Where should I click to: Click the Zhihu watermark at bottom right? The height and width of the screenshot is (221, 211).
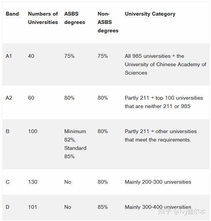pyautogui.click(x=182, y=211)
